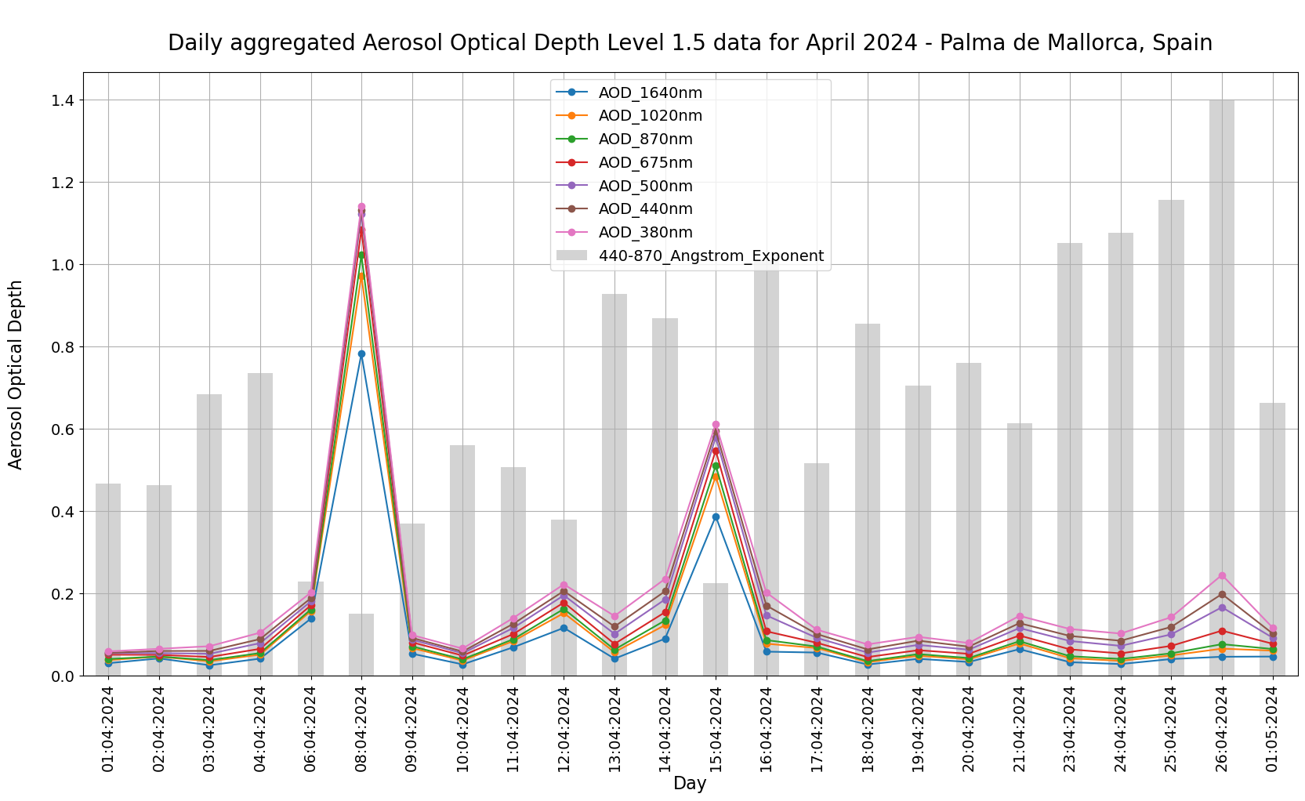Click the 20:04:2024 date tick label

click(x=969, y=729)
